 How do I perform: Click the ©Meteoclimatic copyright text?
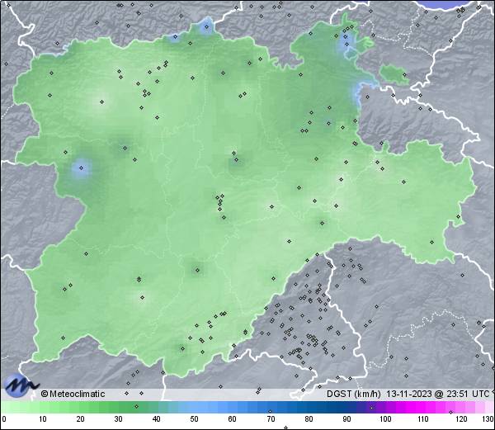[73, 394]
